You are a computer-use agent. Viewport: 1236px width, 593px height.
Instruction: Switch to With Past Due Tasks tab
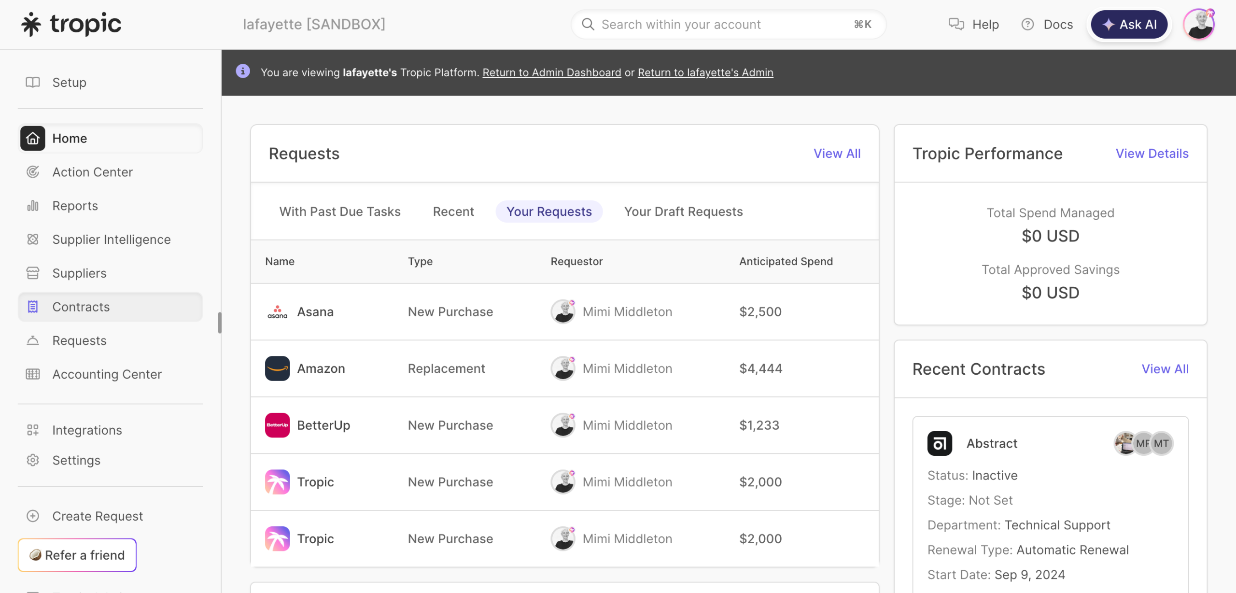pos(340,212)
